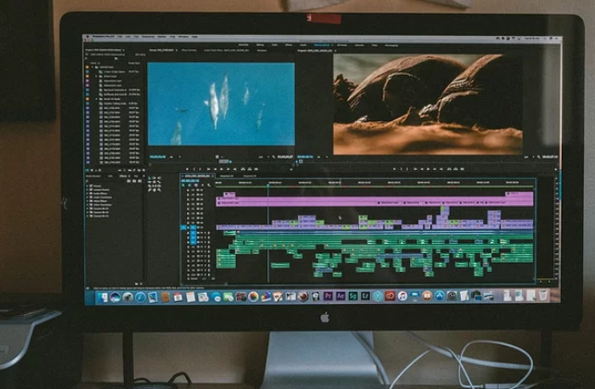Image resolution: width=595 pixels, height=389 pixels.
Task: Select the Ripple Edit tool
Action: [x=150, y=182]
